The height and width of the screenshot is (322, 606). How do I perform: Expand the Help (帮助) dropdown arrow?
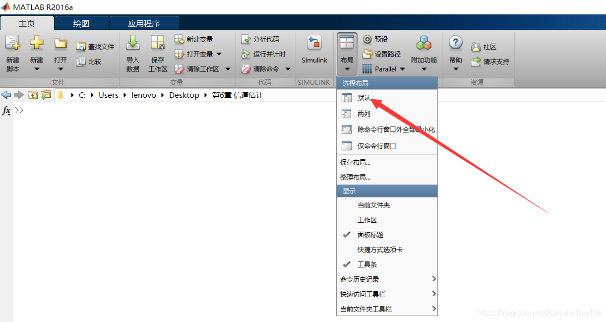pos(456,69)
